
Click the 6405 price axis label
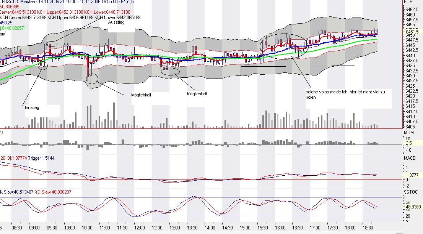coord(410,127)
